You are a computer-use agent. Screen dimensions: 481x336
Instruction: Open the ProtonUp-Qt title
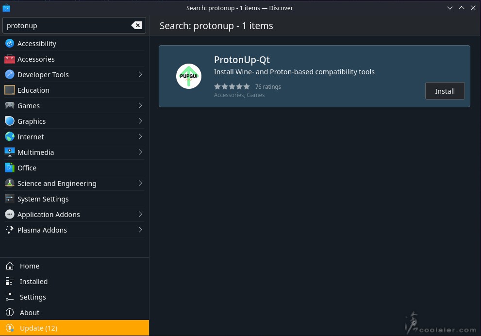(x=242, y=60)
